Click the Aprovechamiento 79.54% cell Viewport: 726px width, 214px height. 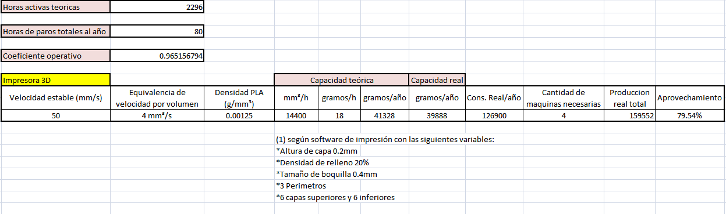click(x=690, y=115)
